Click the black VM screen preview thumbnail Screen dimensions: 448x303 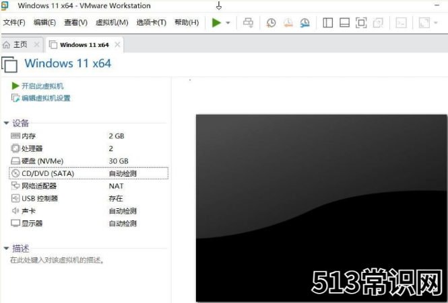pos(321,208)
